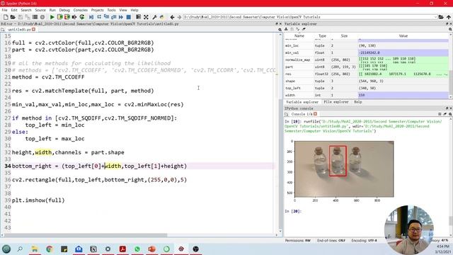Screen dimensions: 453x255
Task: Open WhatsApp from the taskbar
Action: pyautogui.click(x=137, y=249)
